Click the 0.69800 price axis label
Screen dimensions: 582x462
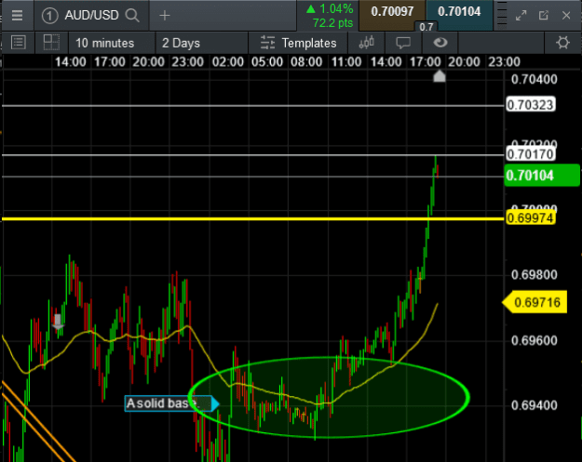(534, 274)
